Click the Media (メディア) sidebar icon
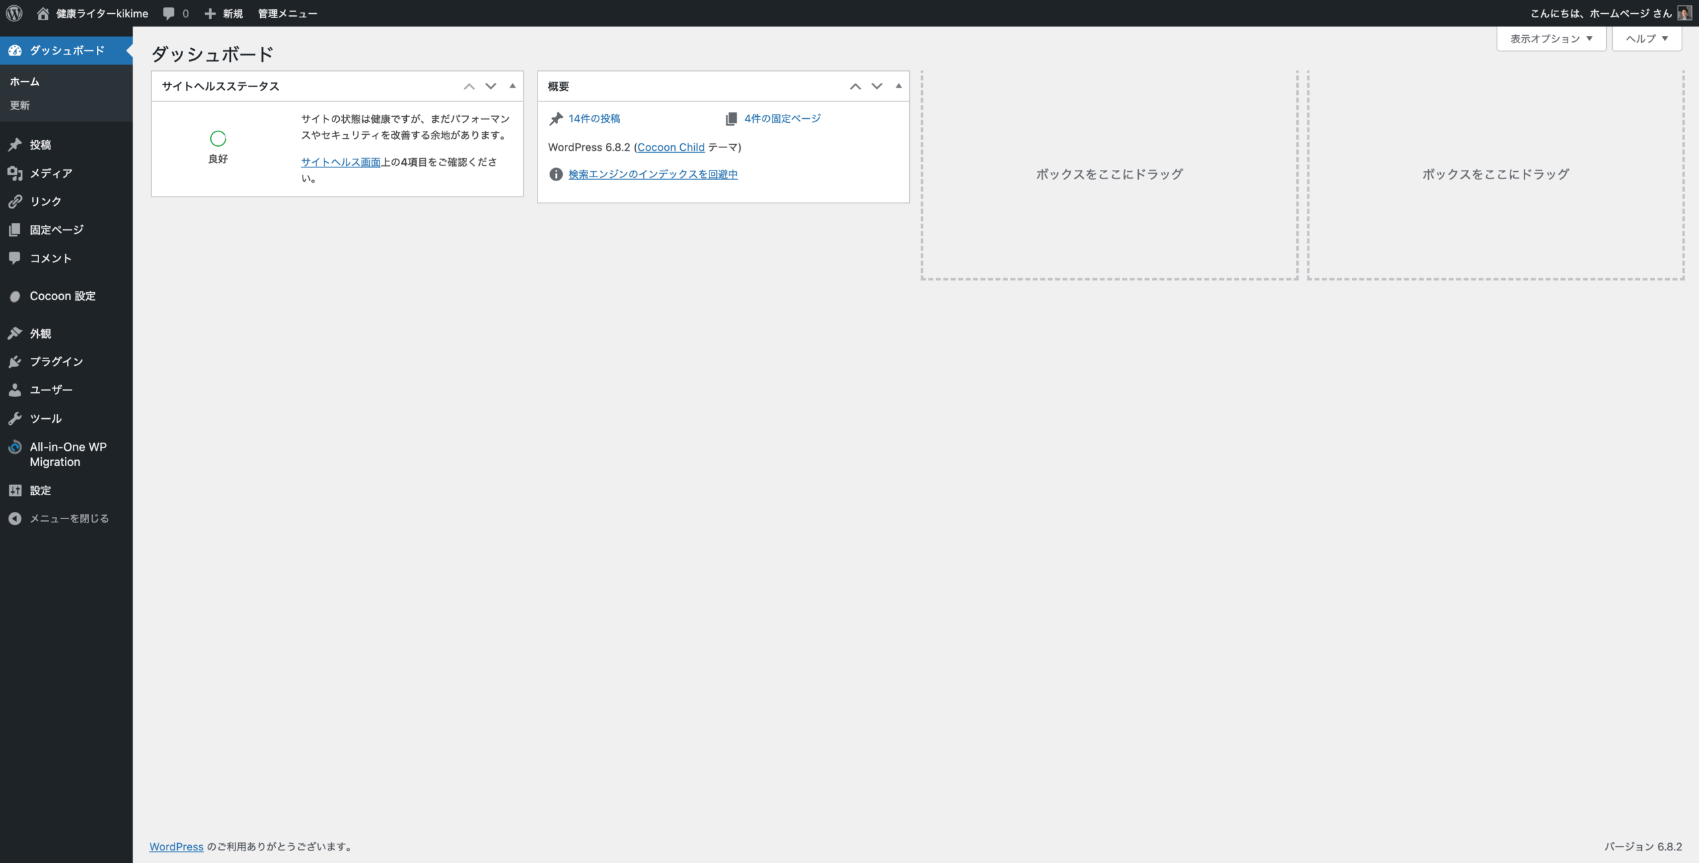The image size is (1699, 863). pos(15,173)
